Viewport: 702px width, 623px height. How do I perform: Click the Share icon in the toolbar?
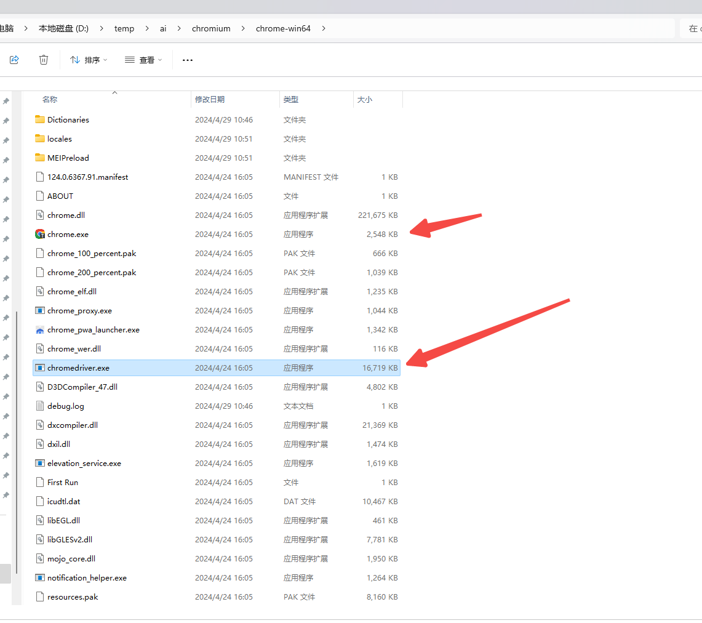[14, 60]
